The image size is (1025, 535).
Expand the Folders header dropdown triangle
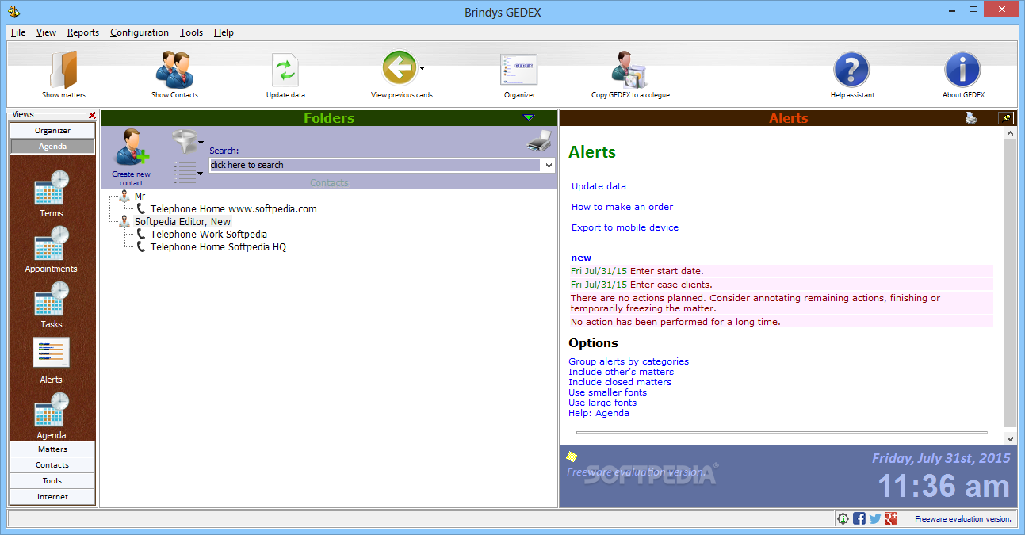(529, 118)
